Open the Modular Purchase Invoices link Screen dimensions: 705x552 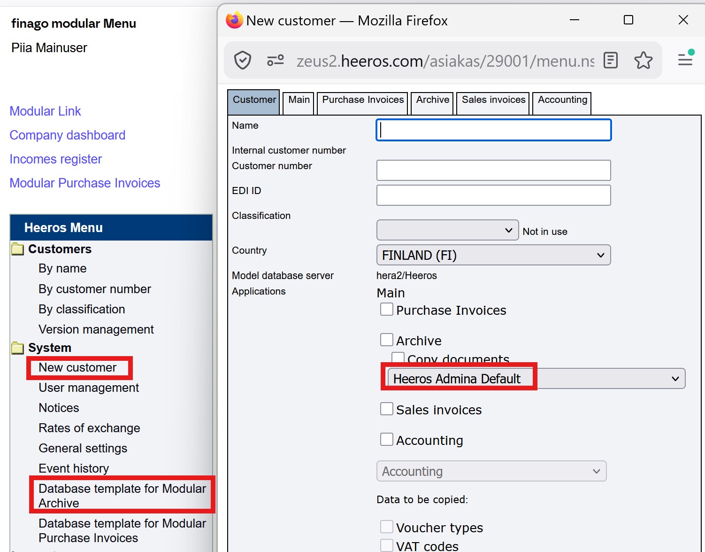(85, 183)
